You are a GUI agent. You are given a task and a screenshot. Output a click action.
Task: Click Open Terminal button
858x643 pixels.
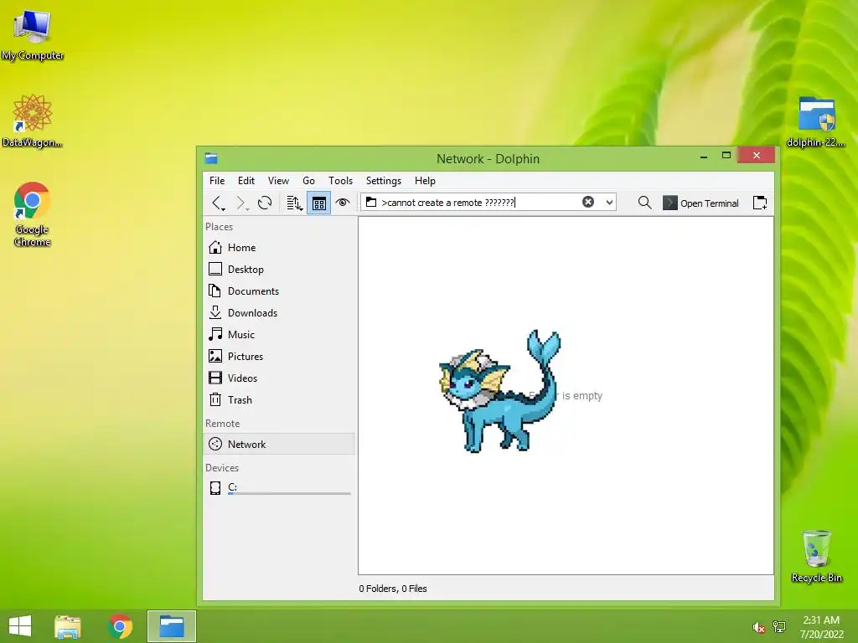click(700, 203)
